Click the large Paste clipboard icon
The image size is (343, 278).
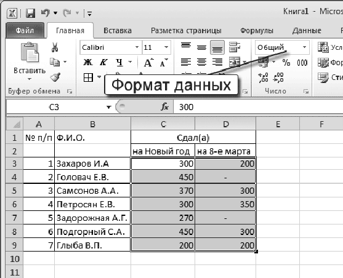click(x=30, y=52)
